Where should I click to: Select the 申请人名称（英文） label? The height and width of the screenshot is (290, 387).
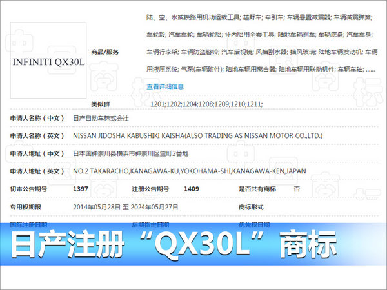[37, 136]
